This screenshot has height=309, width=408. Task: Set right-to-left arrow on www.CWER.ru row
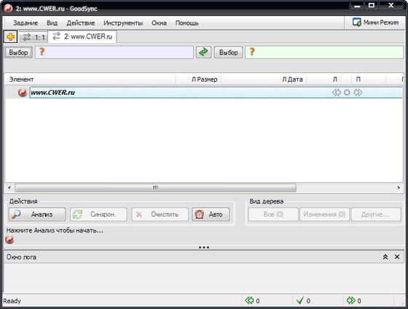pos(337,92)
